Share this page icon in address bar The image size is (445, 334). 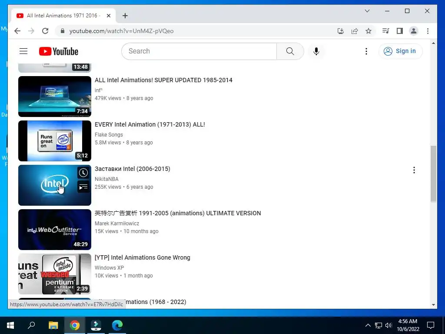[355, 31]
